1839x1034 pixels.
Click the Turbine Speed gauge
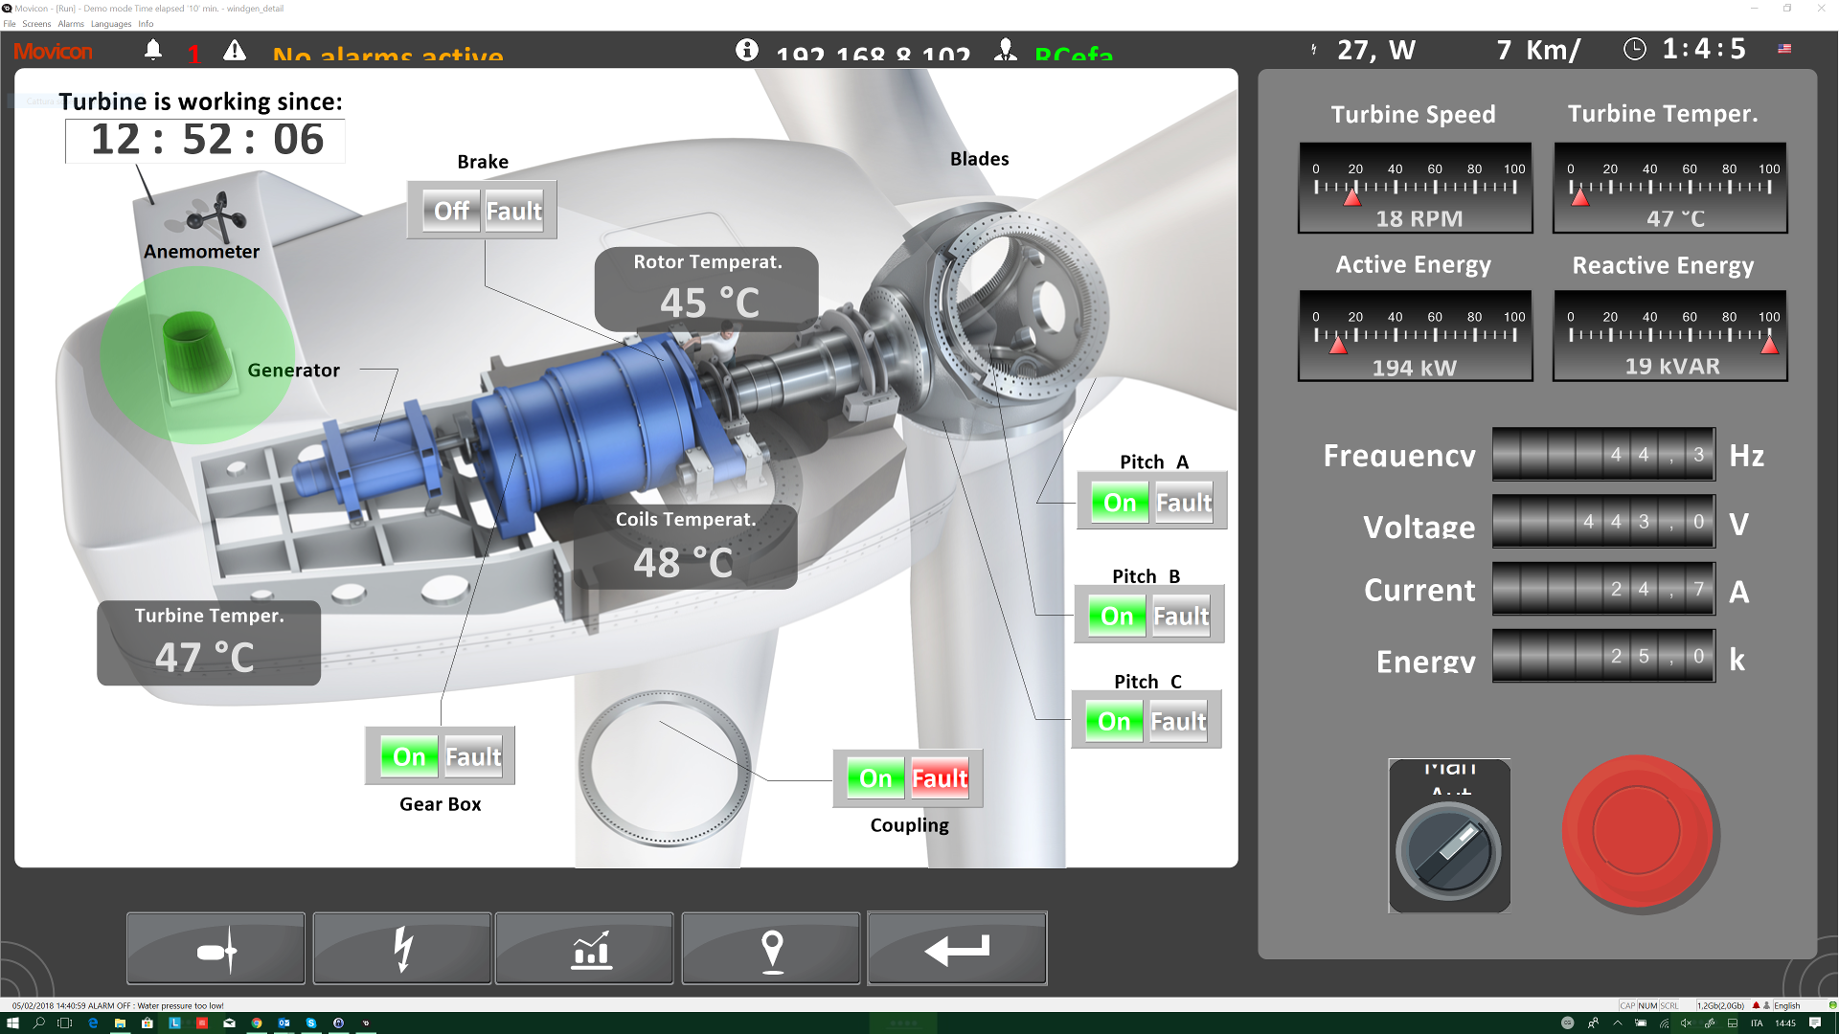point(1415,189)
